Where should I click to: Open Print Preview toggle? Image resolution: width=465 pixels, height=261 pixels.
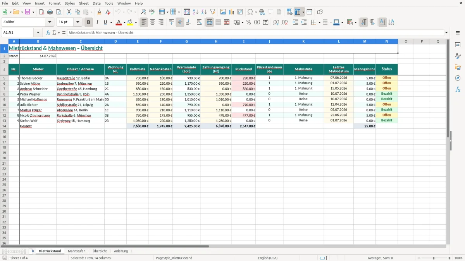coord(59,12)
